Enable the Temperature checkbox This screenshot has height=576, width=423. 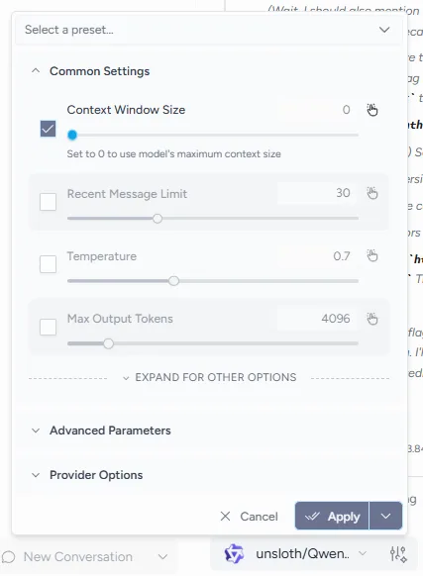click(48, 264)
